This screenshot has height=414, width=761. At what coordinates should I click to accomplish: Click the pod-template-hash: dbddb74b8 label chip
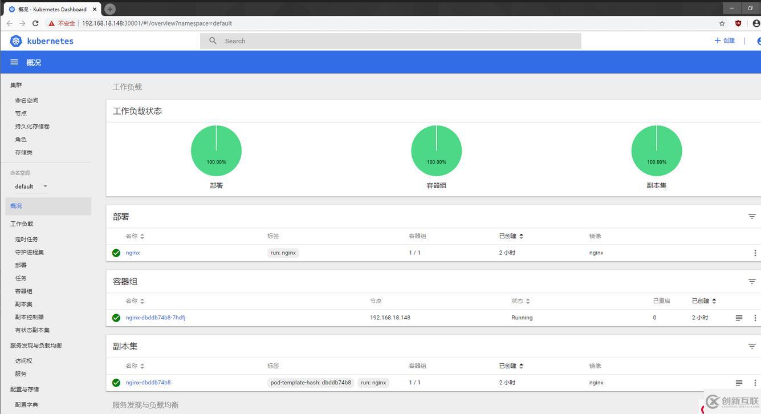pyautogui.click(x=311, y=383)
